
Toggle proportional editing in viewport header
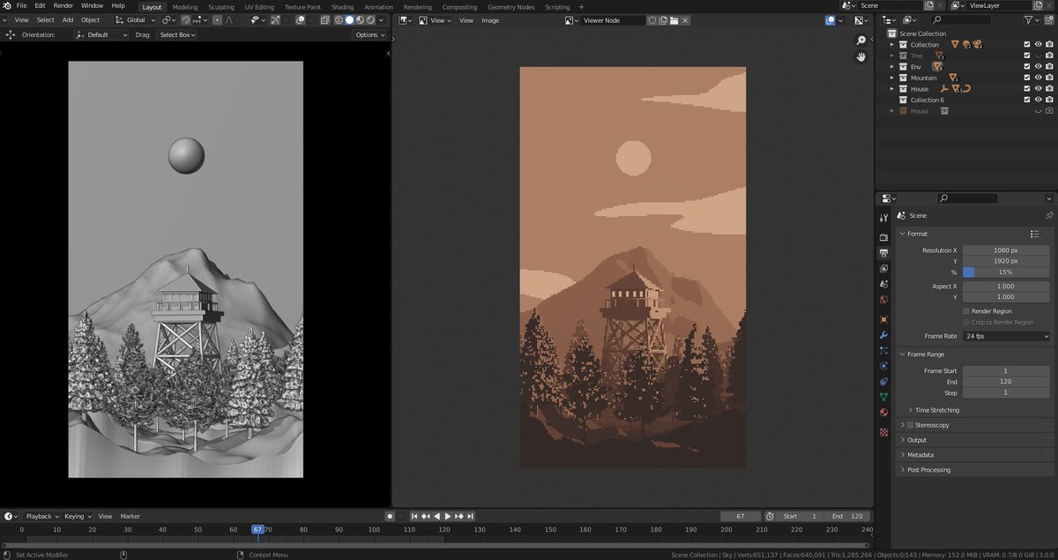218,20
